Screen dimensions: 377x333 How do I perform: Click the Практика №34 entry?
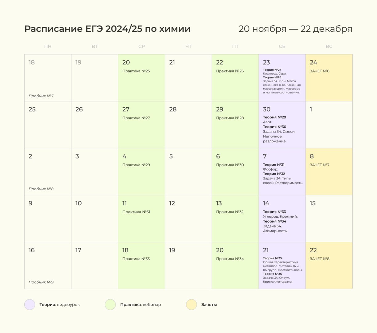tap(230, 259)
